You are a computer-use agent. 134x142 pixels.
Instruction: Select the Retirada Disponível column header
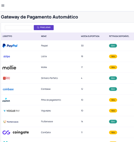tap(119, 36)
